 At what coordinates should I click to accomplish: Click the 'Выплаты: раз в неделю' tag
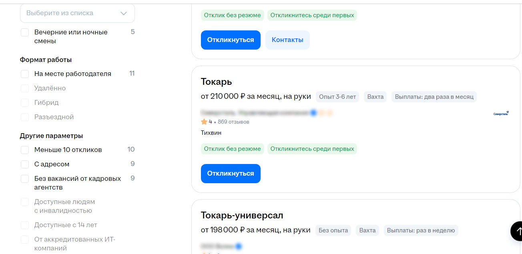(421, 230)
